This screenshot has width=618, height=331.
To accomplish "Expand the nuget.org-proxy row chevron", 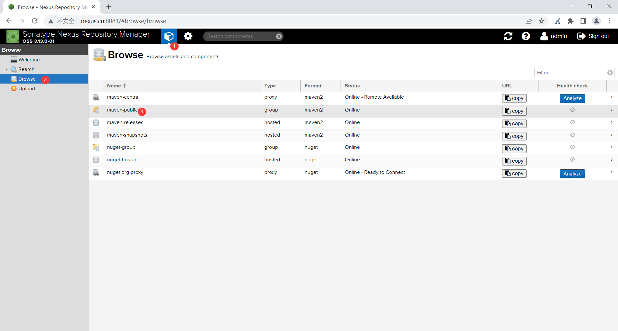I will click(612, 172).
